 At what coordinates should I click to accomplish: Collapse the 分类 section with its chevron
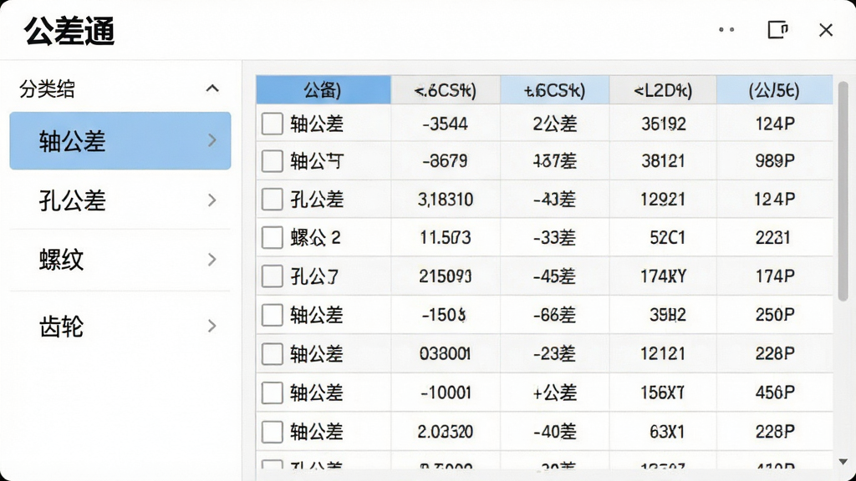click(212, 89)
